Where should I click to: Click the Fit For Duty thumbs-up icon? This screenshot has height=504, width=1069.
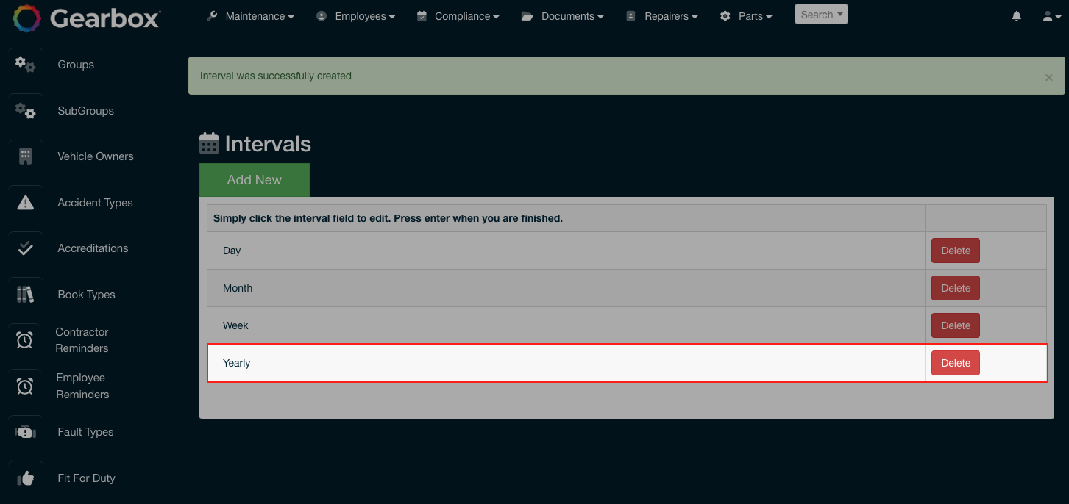24,478
